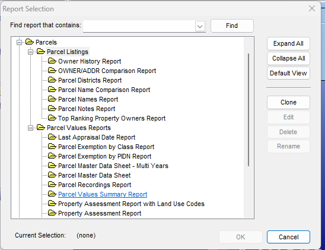Click the Default View button
Screen dimensions: 325x250
(288, 73)
